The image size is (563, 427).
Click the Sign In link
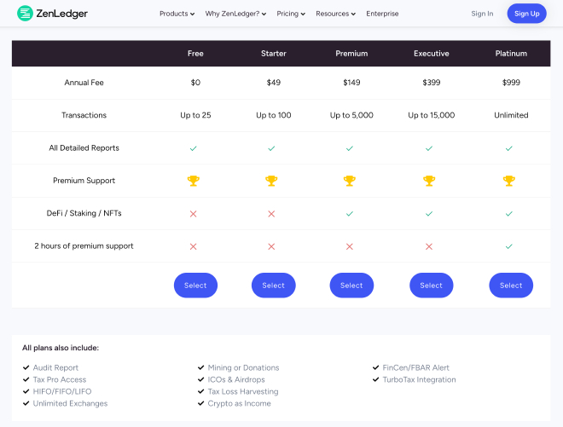pyautogui.click(x=482, y=14)
